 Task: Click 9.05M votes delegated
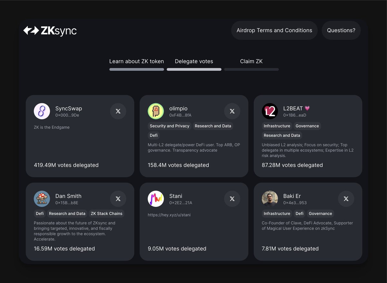tap(177, 248)
